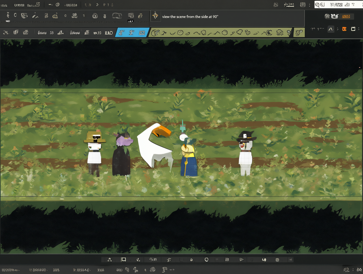363x274 pixels.
Task: Click the flag icon in the status bar
Action: 165,269
